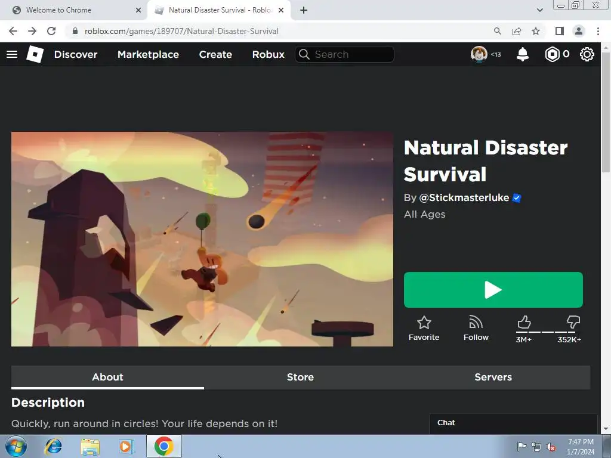Open the Discover page
Viewport: 611px width, 458px height.
pyautogui.click(x=76, y=54)
